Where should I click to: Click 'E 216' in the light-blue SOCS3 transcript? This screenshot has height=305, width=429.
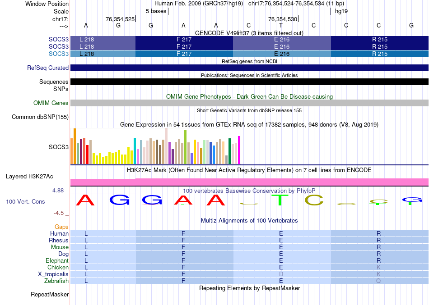[x=282, y=54]
